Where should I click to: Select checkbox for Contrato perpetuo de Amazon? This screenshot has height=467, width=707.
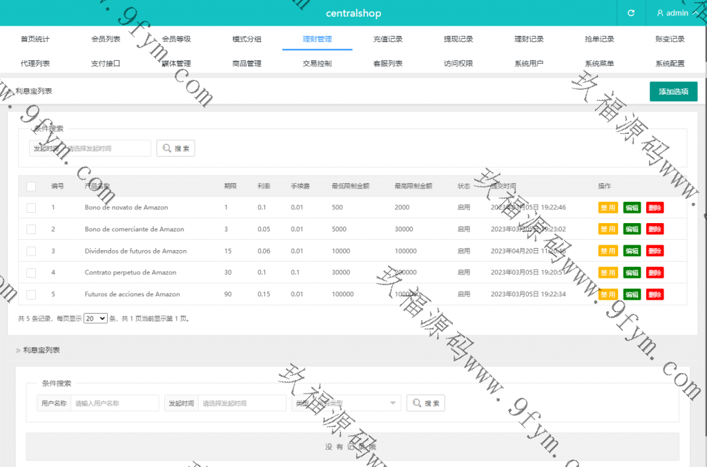point(31,273)
